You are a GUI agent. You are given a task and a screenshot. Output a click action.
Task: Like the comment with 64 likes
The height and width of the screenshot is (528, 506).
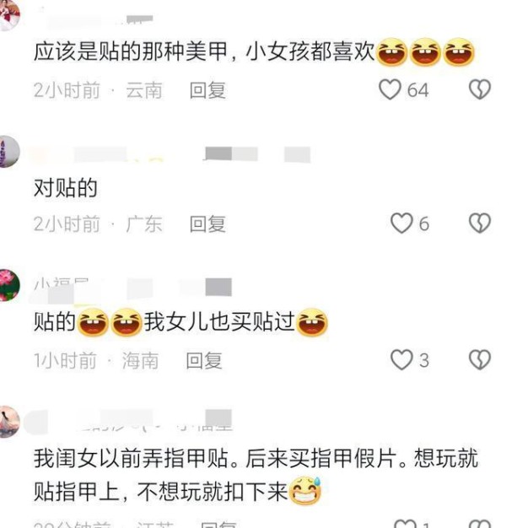(x=390, y=89)
